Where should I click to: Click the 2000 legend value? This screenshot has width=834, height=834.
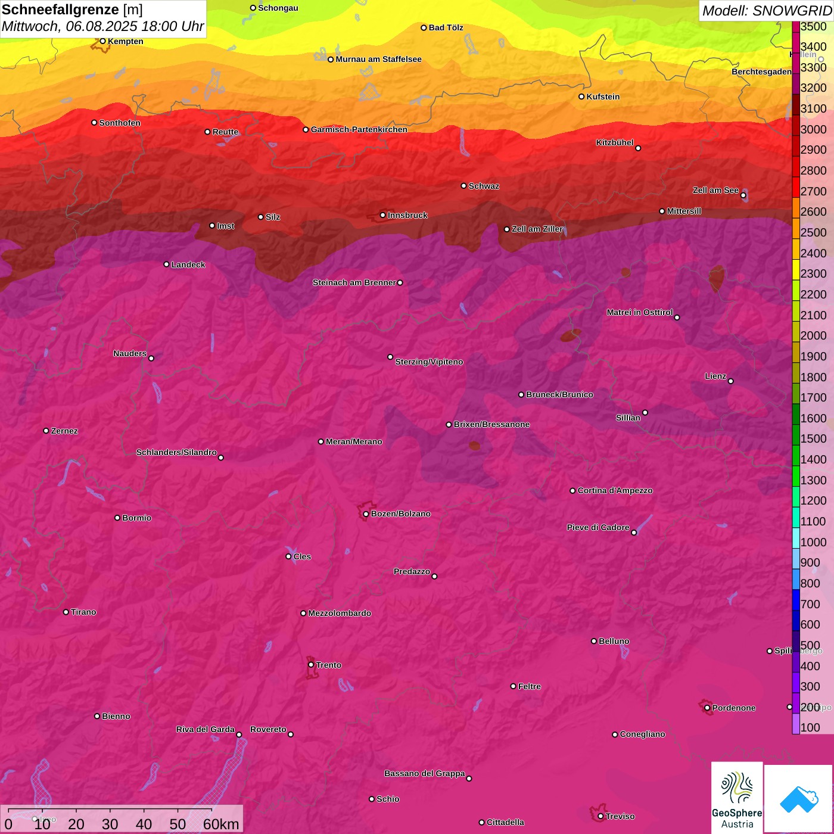pyautogui.click(x=813, y=335)
